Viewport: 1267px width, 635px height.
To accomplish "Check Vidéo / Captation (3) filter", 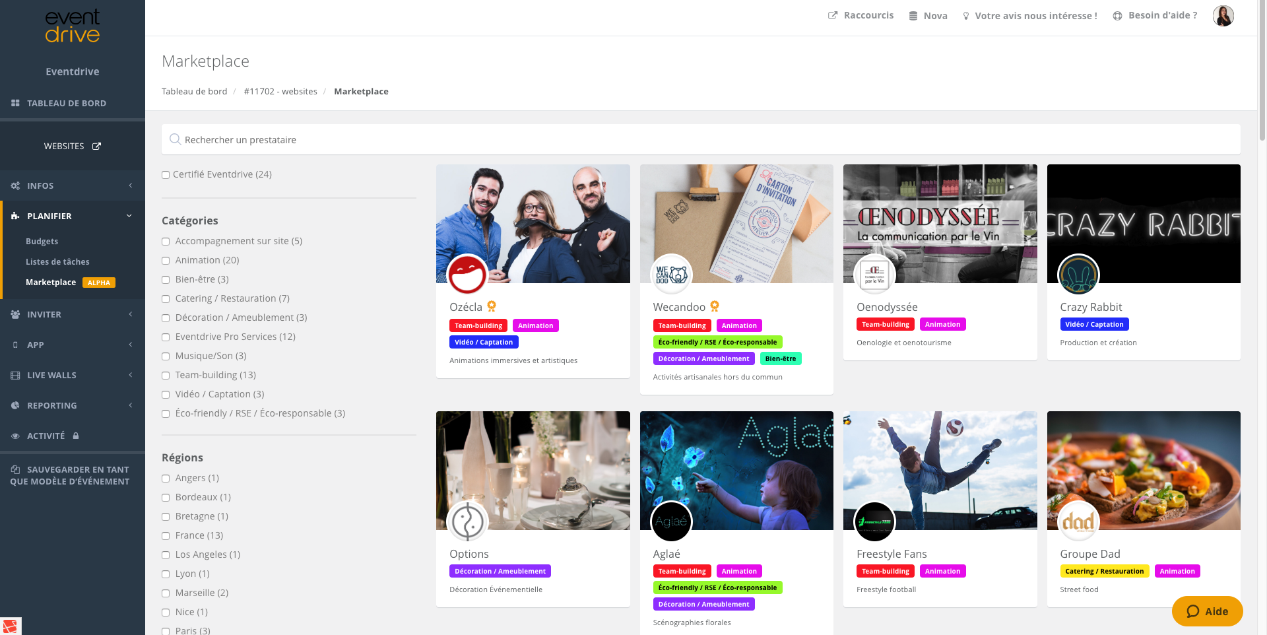I will 166,395.
